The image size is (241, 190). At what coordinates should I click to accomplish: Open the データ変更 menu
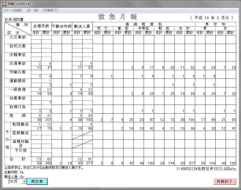(13, 10)
